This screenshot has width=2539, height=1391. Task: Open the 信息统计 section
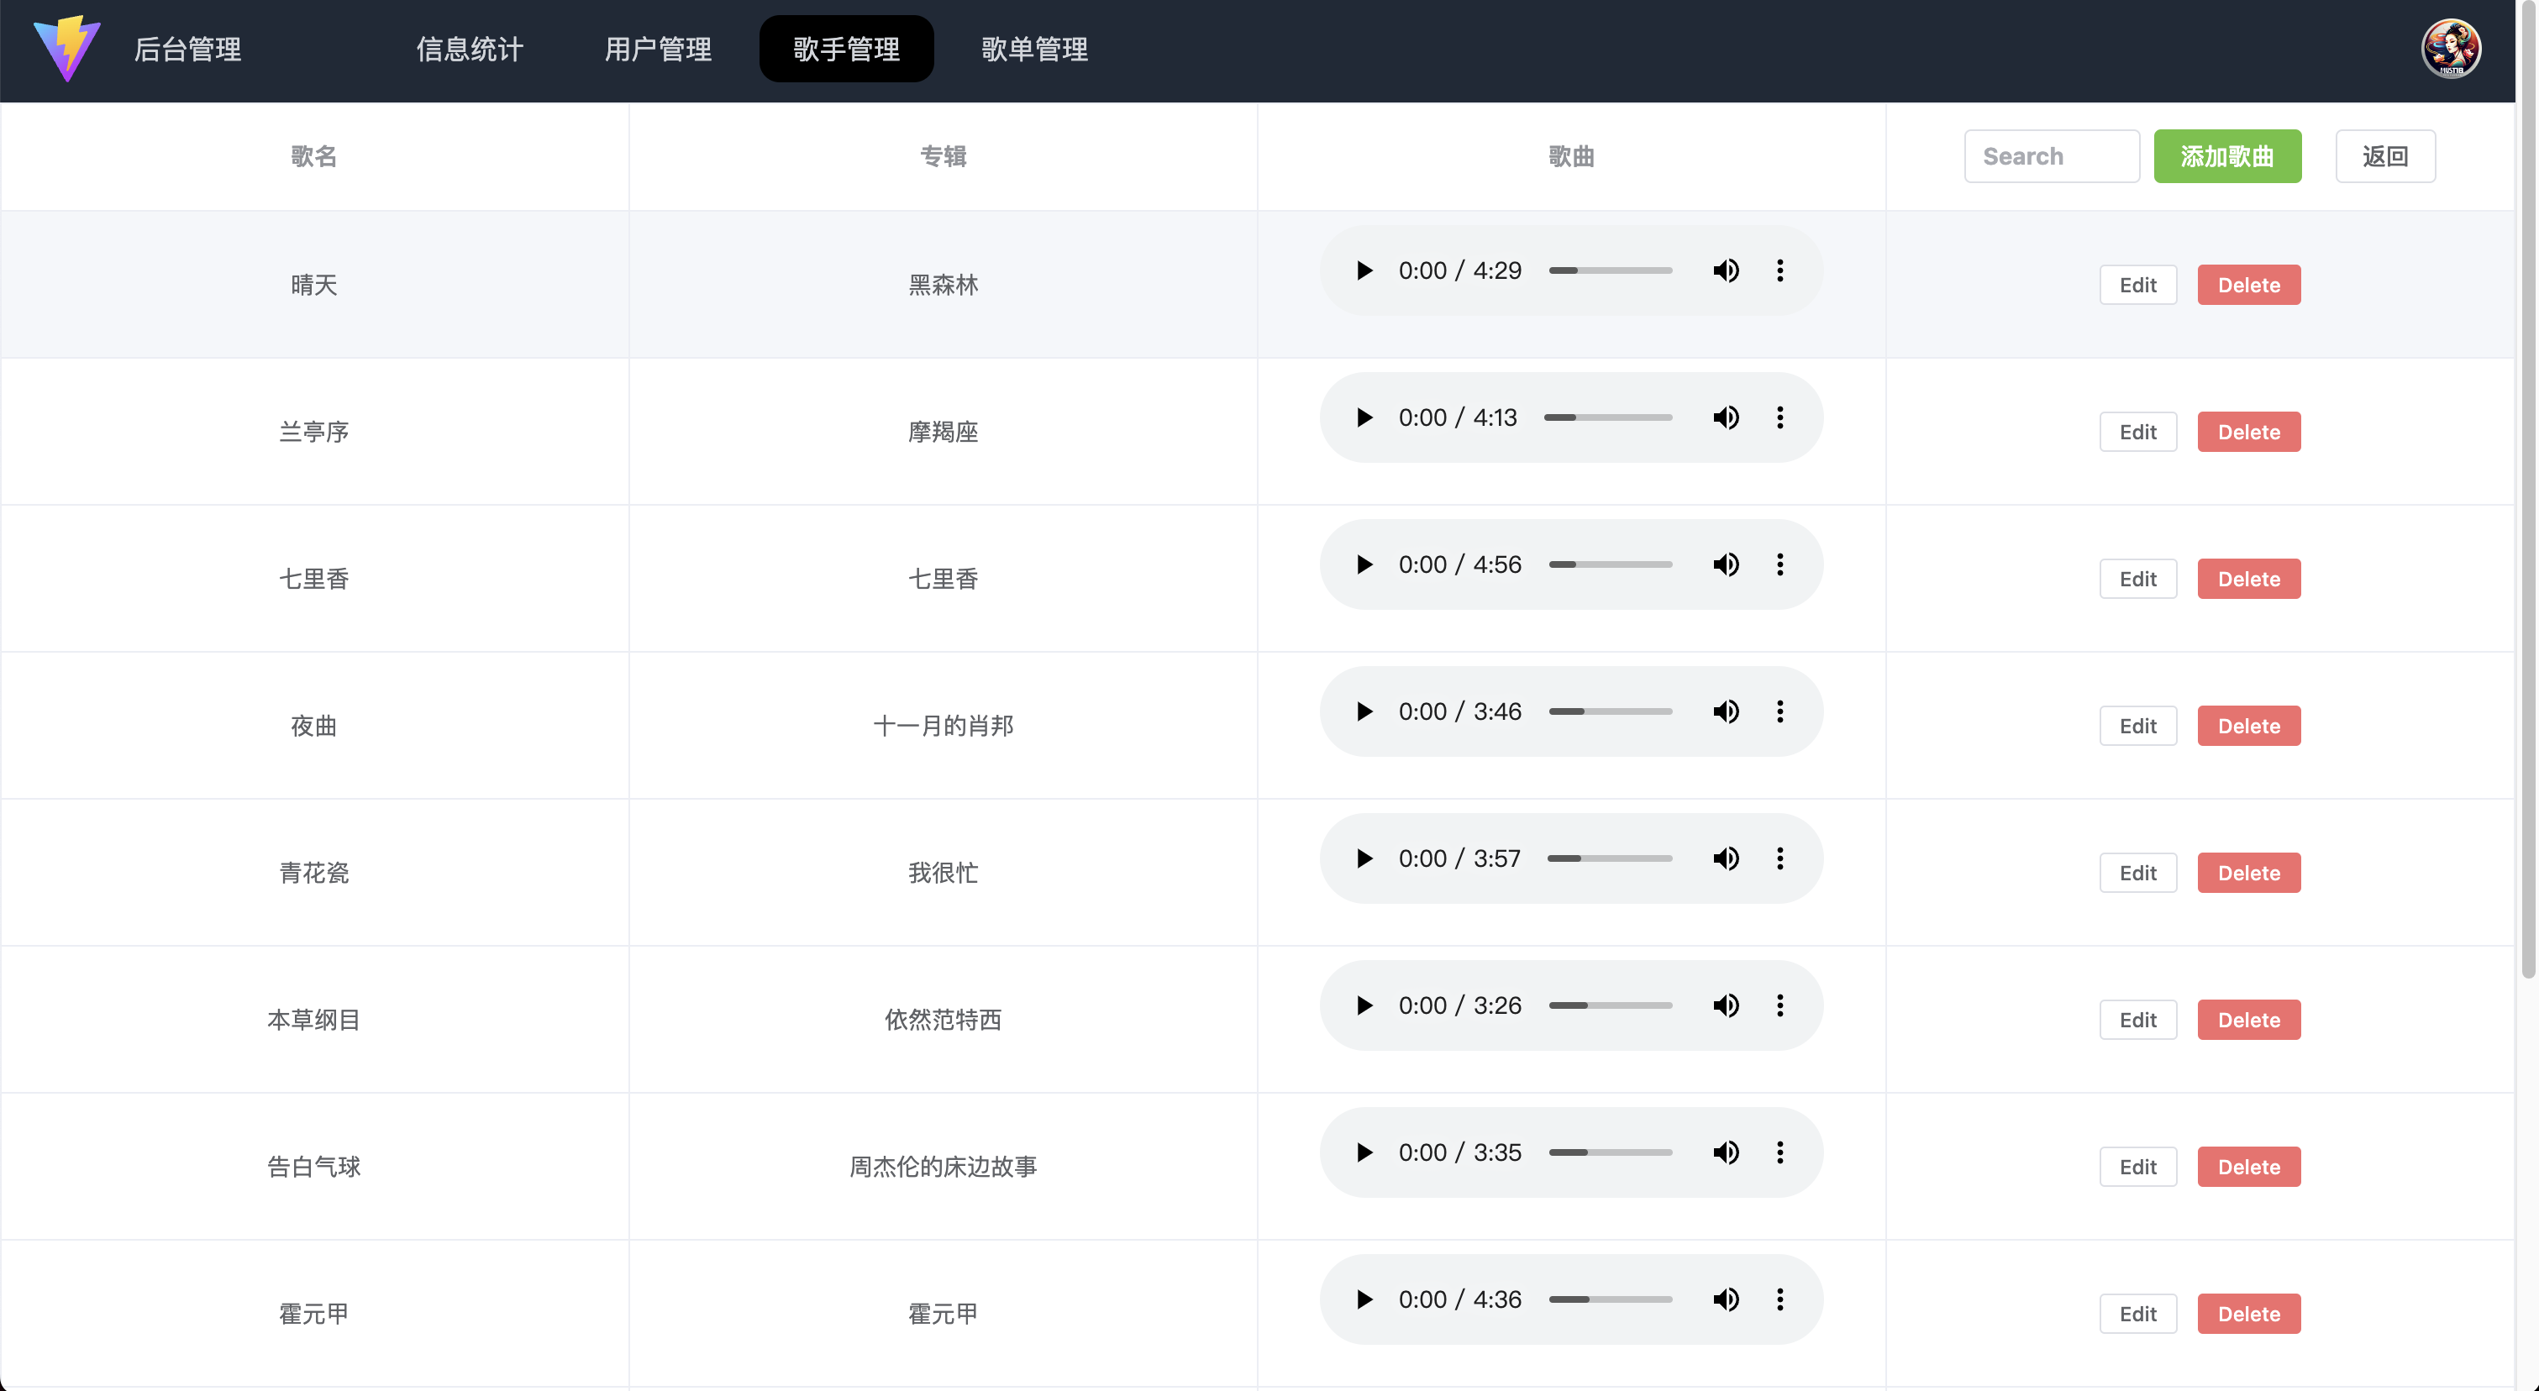coord(469,48)
